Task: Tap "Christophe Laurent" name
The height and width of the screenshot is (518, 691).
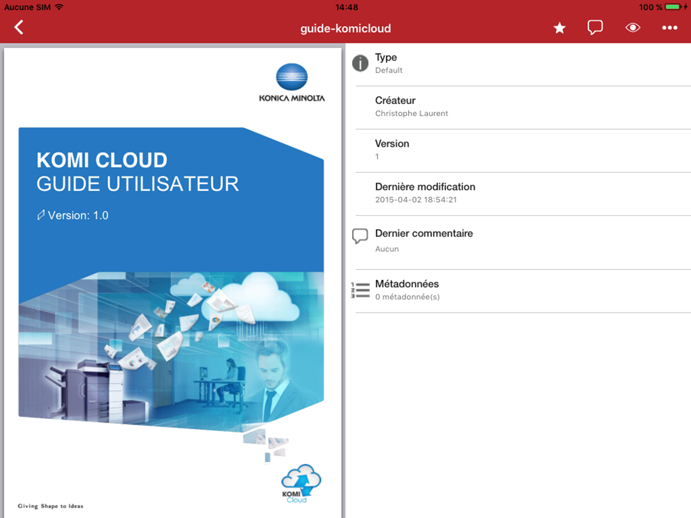Action: point(412,113)
